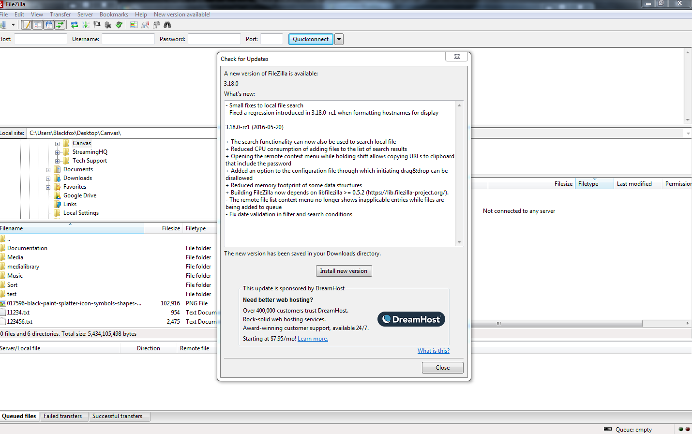This screenshot has width=692, height=434.
Task: Click the reconnect green checkmark icon
Action: (119, 25)
